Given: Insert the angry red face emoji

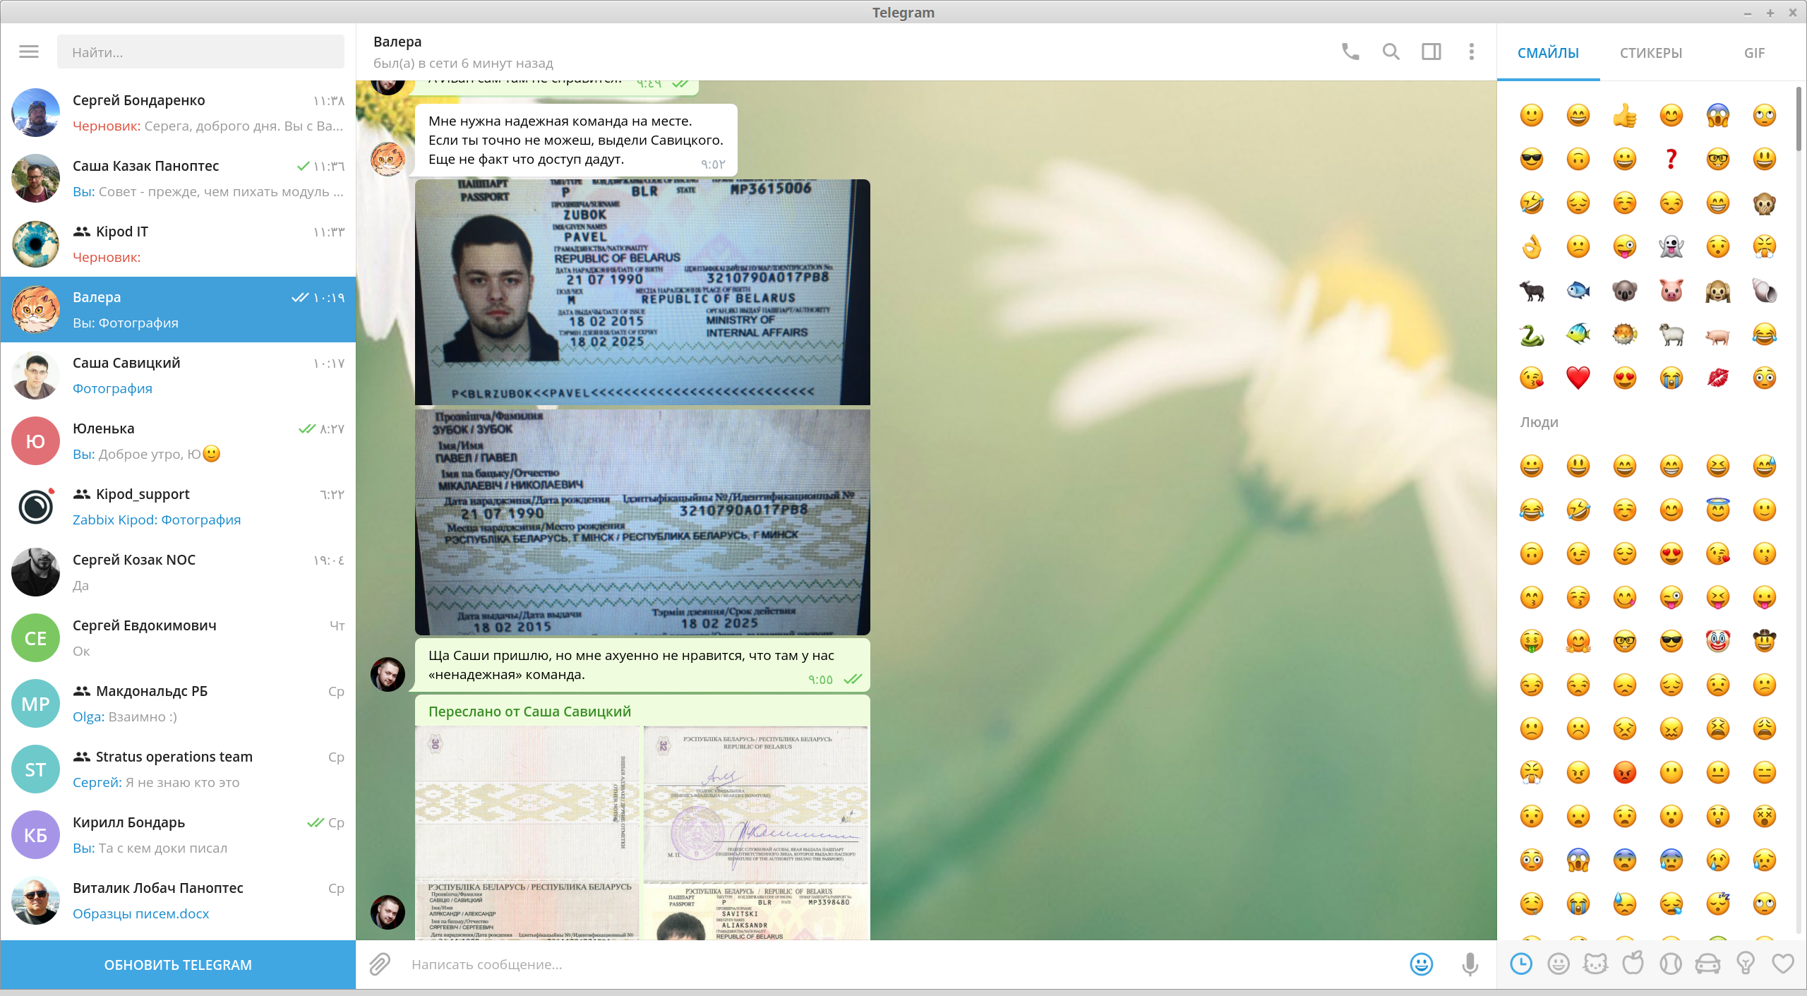Looking at the screenshot, I should point(1625,772).
